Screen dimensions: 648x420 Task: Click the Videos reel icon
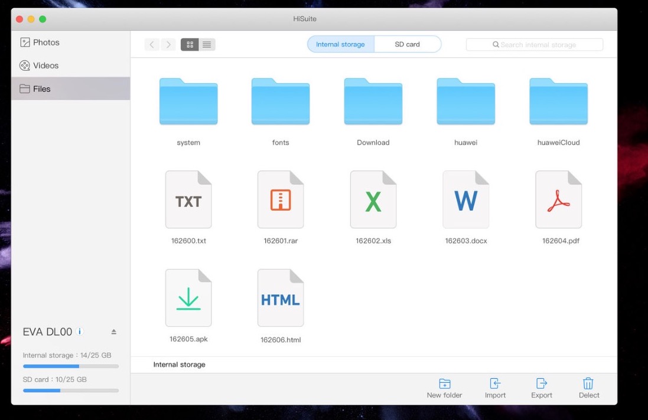[25, 65]
